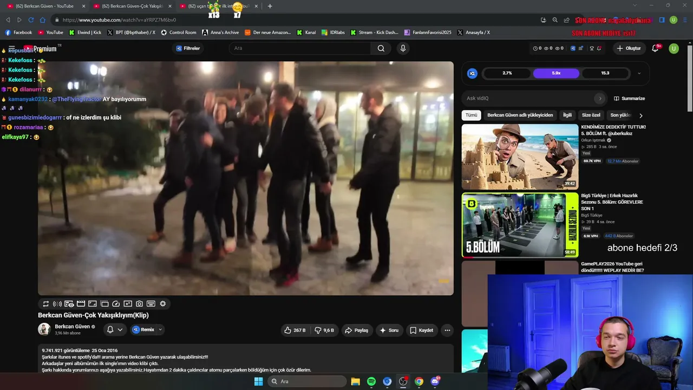The width and height of the screenshot is (693, 390).
Task: Switch to the Berkcan Güven-Çok Yakışıklı tab
Action: [132, 6]
